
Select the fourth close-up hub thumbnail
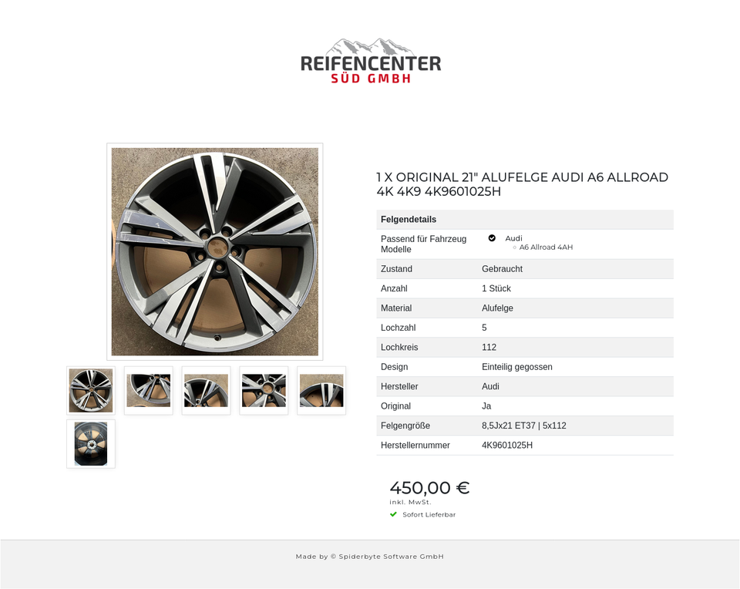(x=264, y=390)
